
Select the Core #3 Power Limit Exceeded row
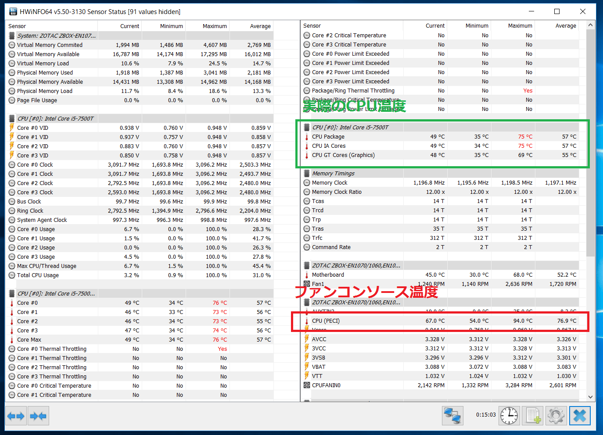pyautogui.click(x=440, y=81)
